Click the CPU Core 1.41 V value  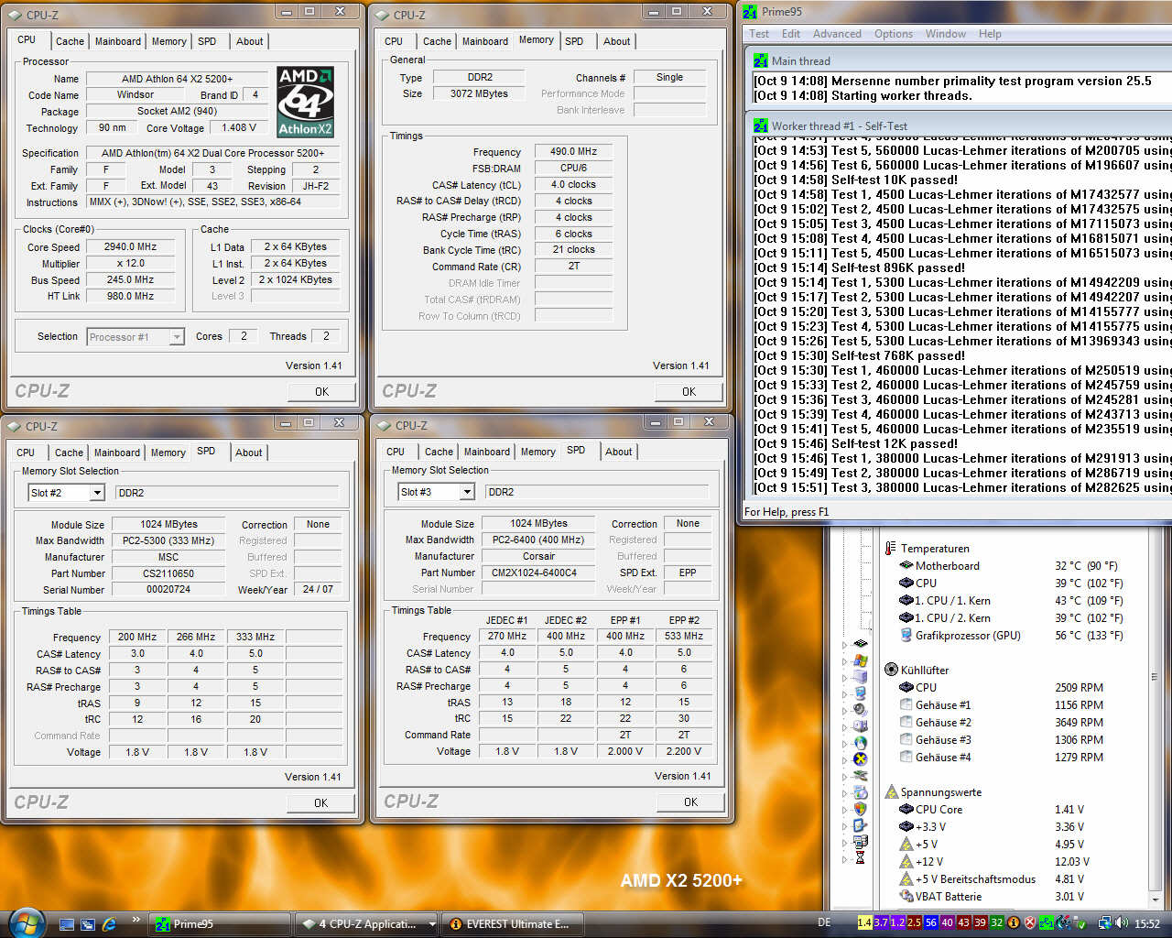pyautogui.click(x=1069, y=809)
